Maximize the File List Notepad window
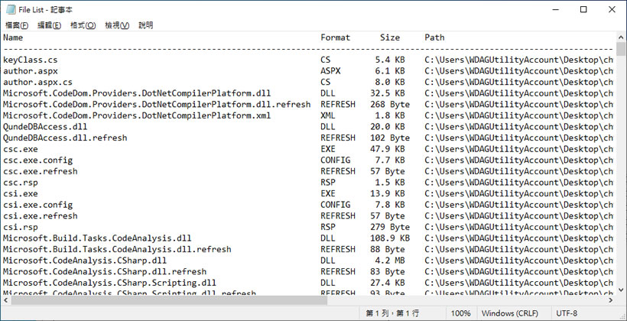627x321 pixels. 583,10
